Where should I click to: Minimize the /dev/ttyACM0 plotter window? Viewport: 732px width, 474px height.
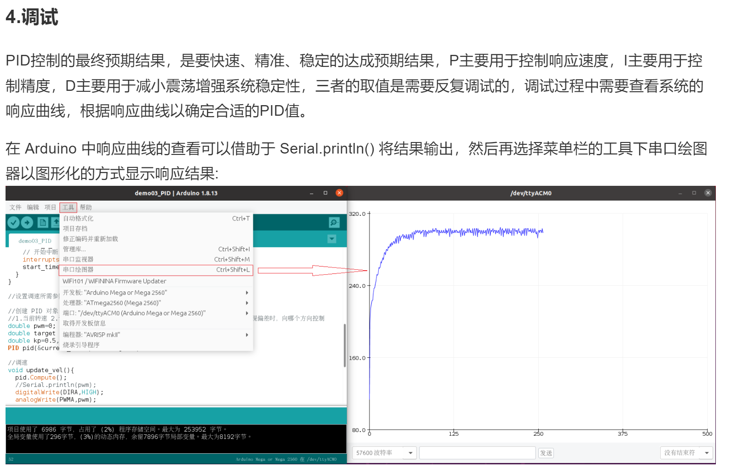[680, 193]
